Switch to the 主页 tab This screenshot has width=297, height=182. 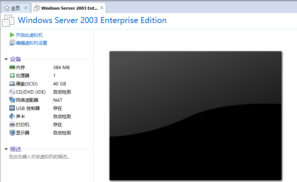click(x=16, y=8)
